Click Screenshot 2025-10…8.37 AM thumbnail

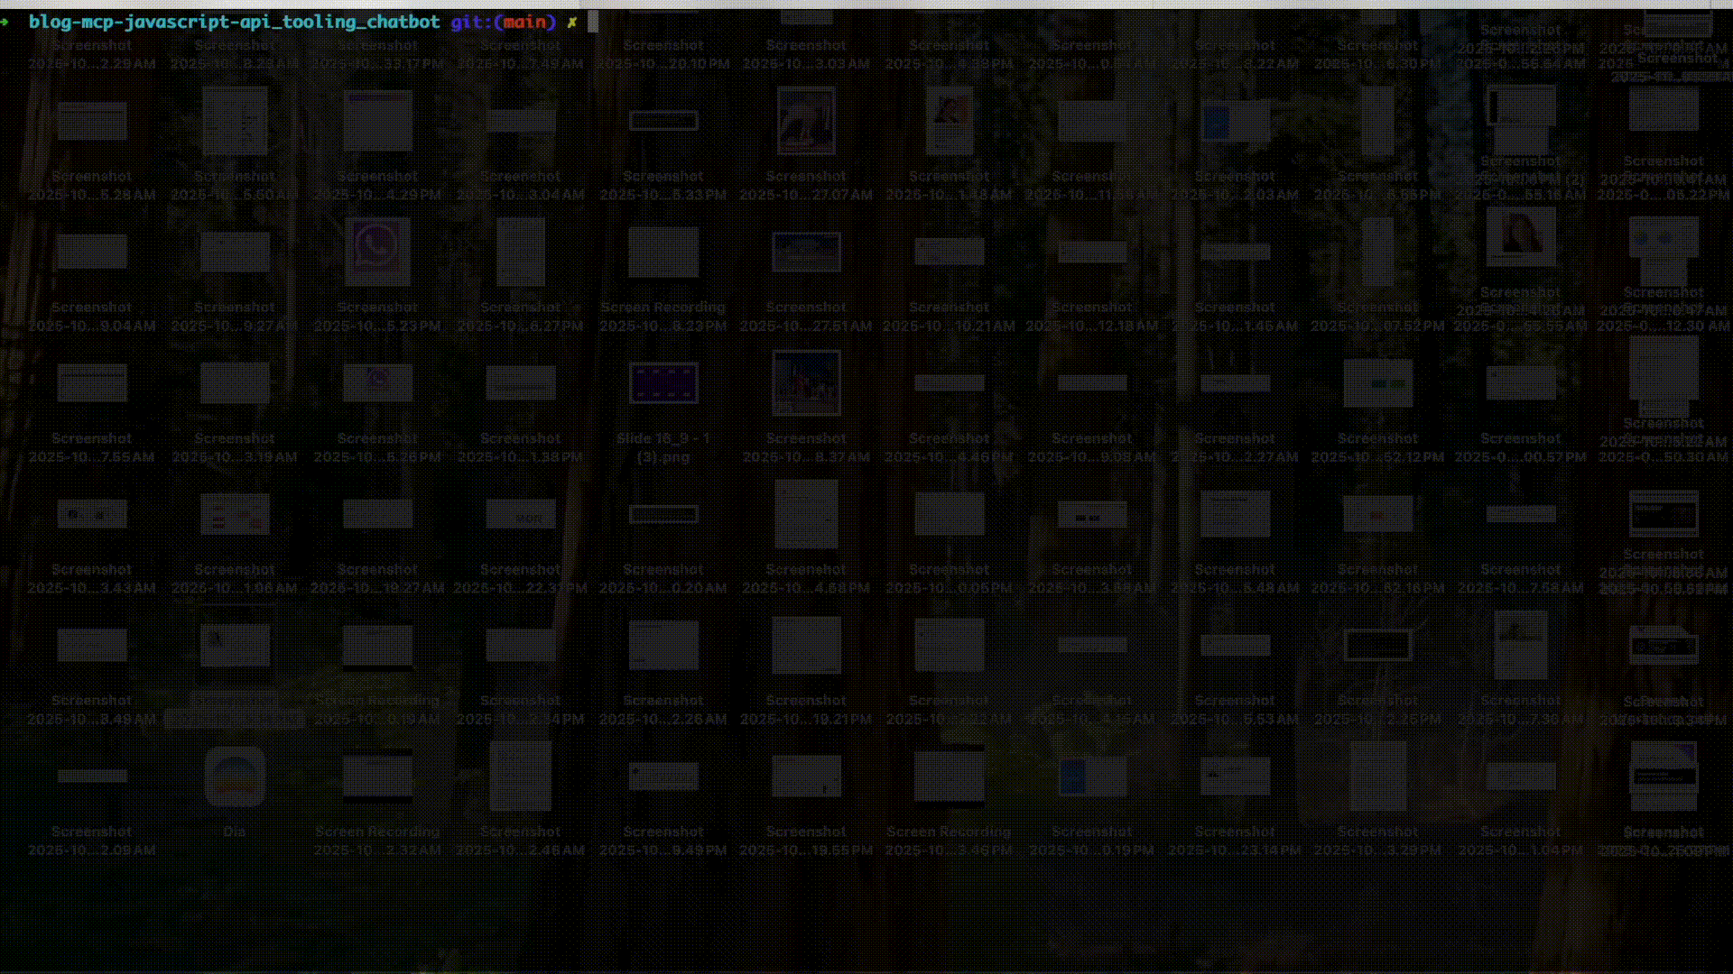pyautogui.click(x=806, y=383)
